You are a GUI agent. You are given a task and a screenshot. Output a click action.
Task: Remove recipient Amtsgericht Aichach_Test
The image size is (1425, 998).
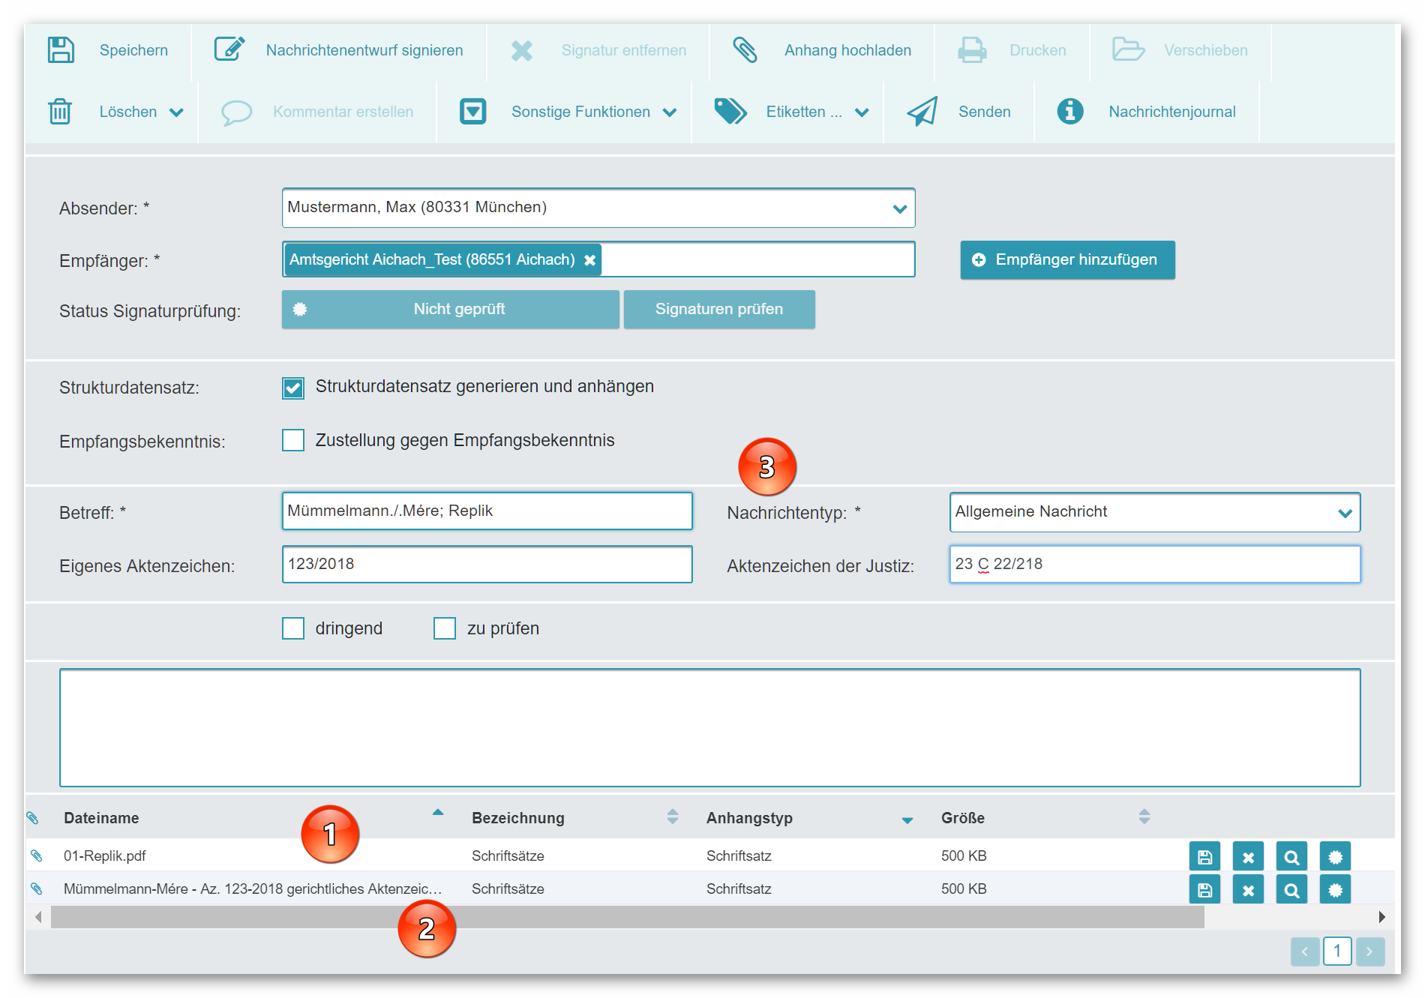pos(590,260)
